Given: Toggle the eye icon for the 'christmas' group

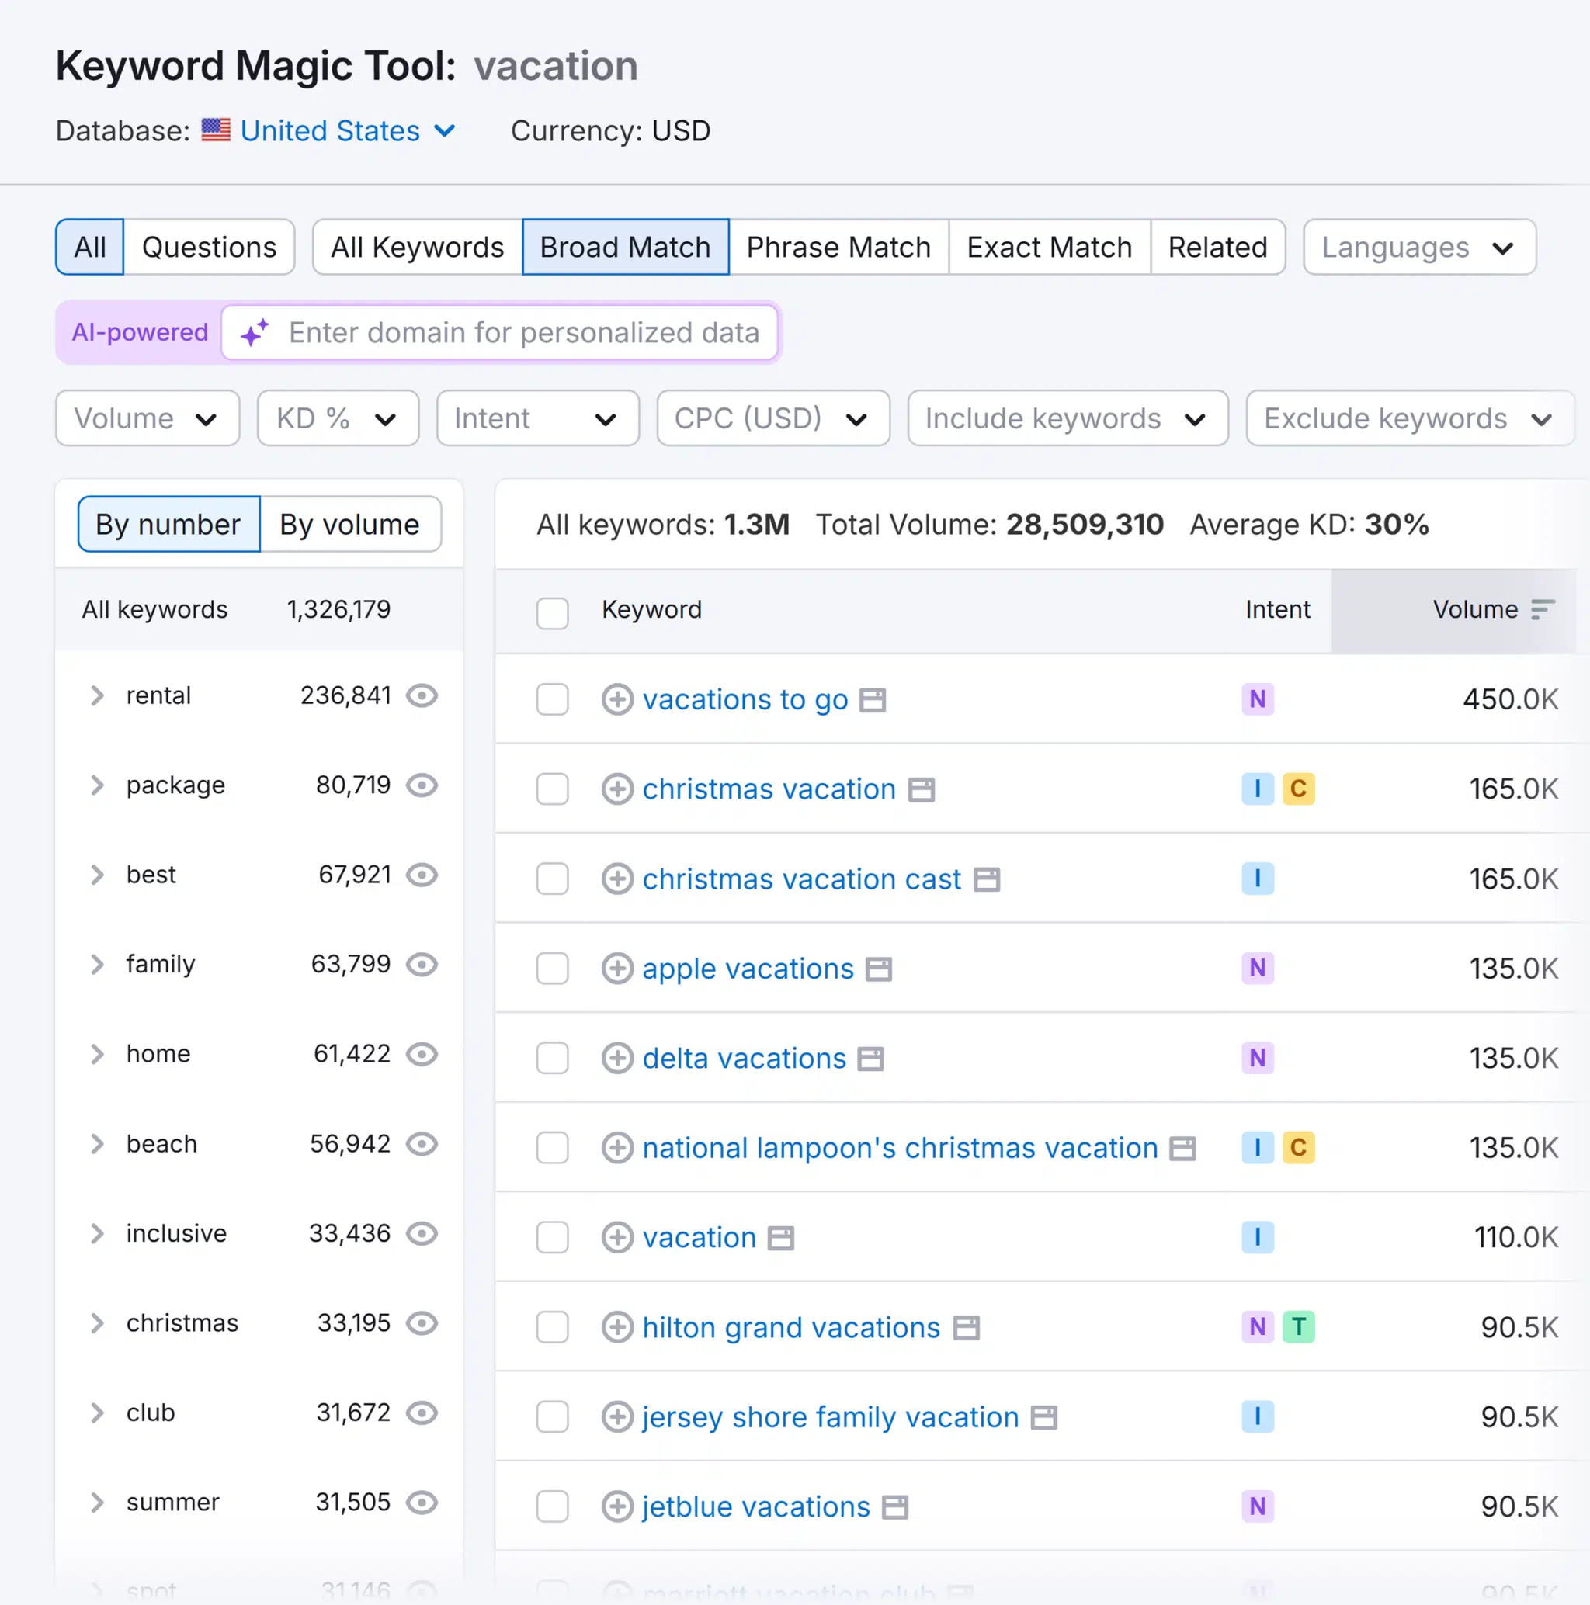Looking at the screenshot, I should click(422, 1323).
